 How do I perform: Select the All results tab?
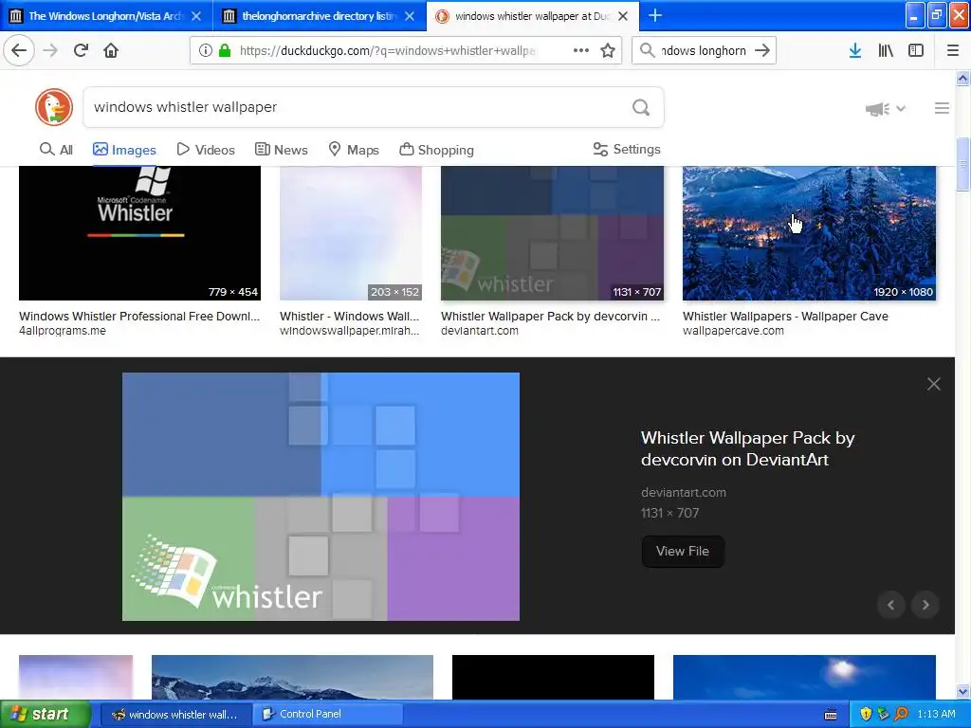(x=56, y=149)
